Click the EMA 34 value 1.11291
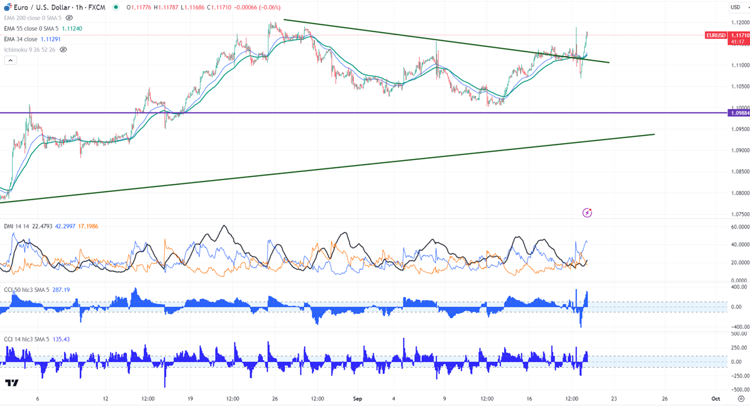 point(50,39)
